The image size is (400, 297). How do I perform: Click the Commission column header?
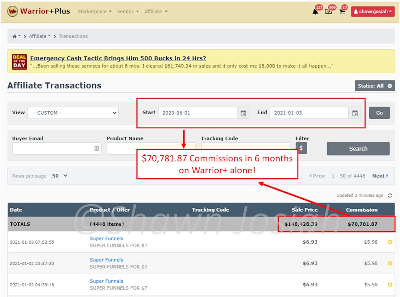coord(362,210)
